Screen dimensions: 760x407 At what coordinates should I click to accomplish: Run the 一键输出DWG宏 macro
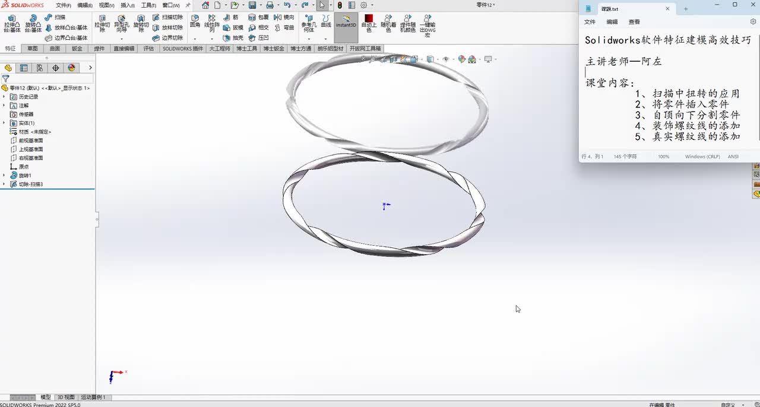[427, 26]
